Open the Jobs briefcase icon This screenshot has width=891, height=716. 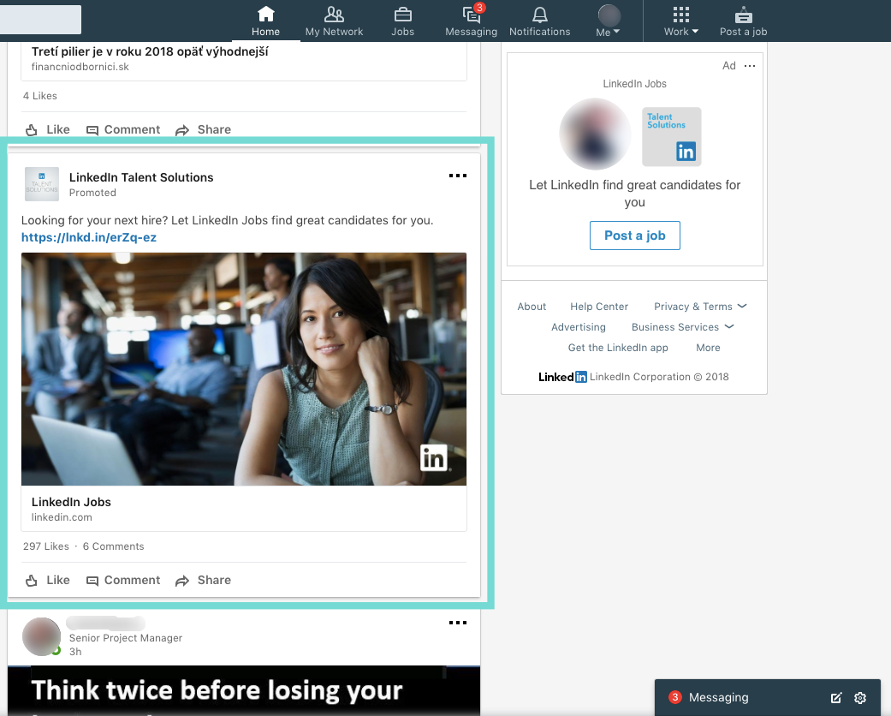(402, 21)
